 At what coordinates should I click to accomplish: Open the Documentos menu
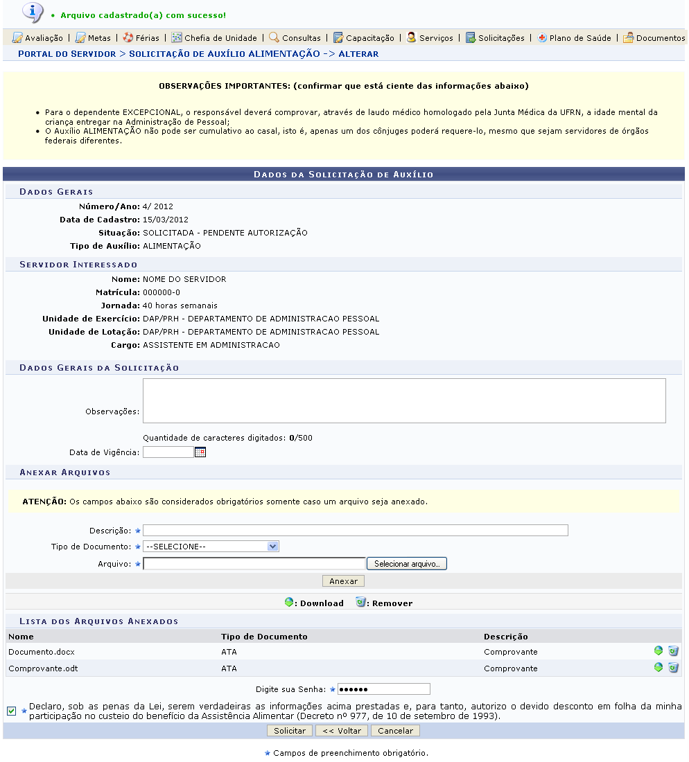point(661,38)
